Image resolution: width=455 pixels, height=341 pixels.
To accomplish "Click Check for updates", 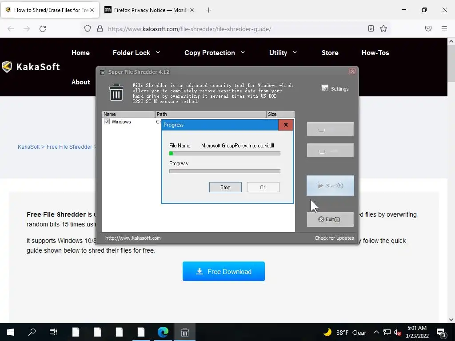I will pyautogui.click(x=334, y=238).
